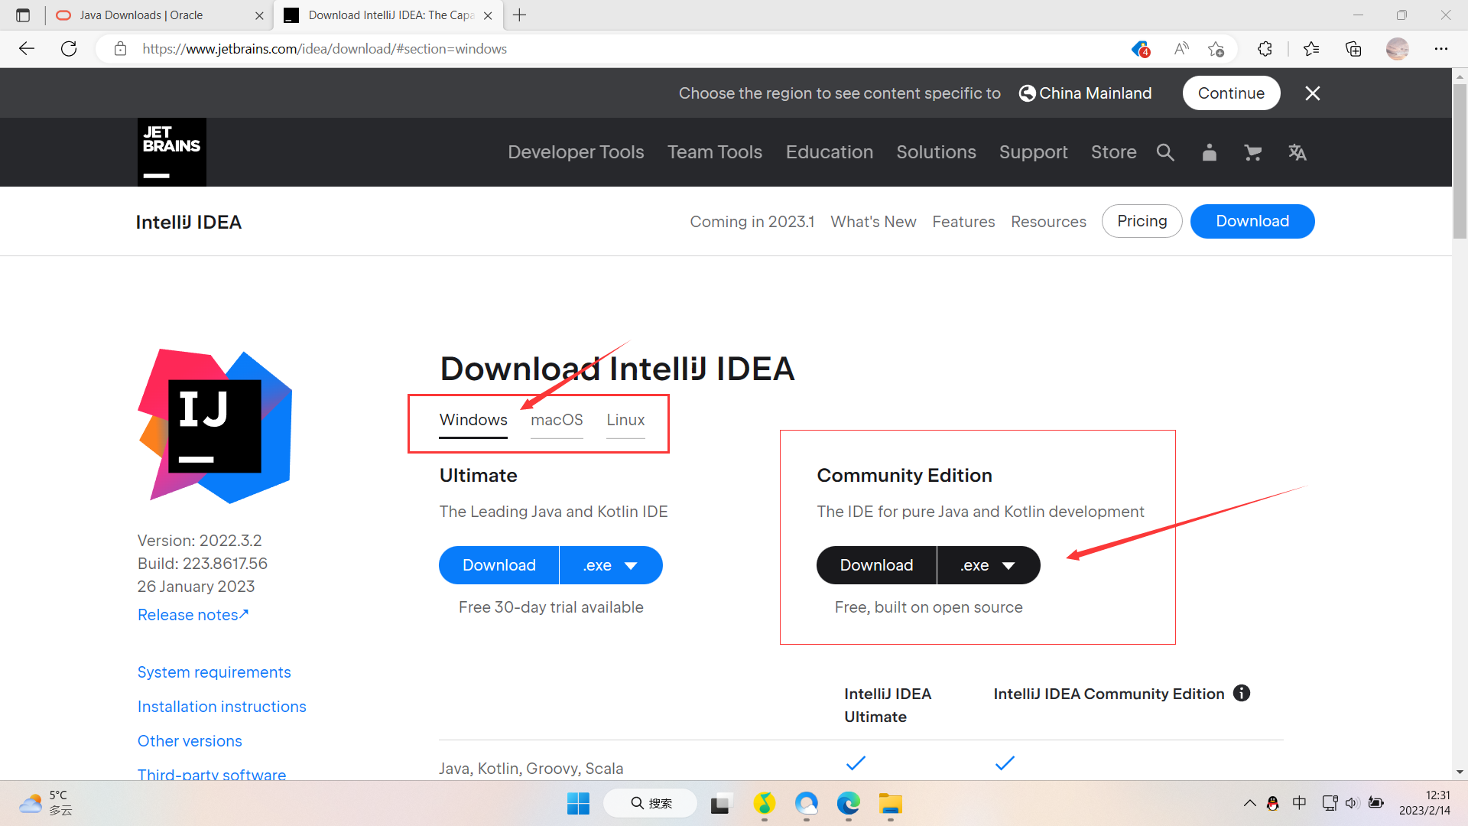The width and height of the screenshot is (1468, 826).
Task: Click the Chinese input method indicator
Action: pos(1299,803)
